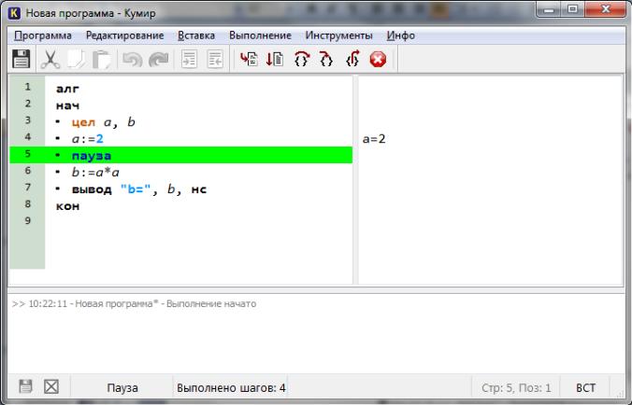Click the вывод keyword on line 7
The height and width of the screenshot is (405, 632).
pyautogui.click(x=92, y=189)
